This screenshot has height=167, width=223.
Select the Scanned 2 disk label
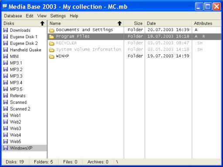(x=20, y=109)
